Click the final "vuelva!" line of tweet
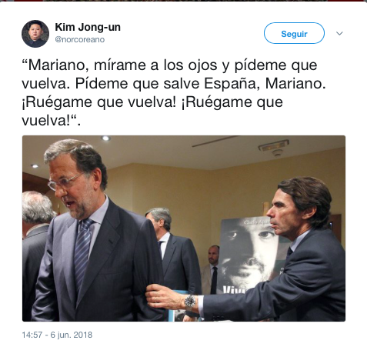367x347 pixels. pos(51,121)
